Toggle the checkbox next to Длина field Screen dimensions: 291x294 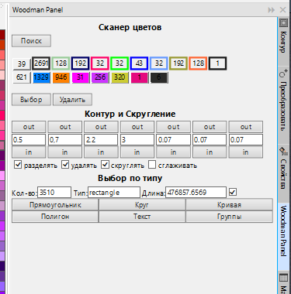tap(233, 192)
